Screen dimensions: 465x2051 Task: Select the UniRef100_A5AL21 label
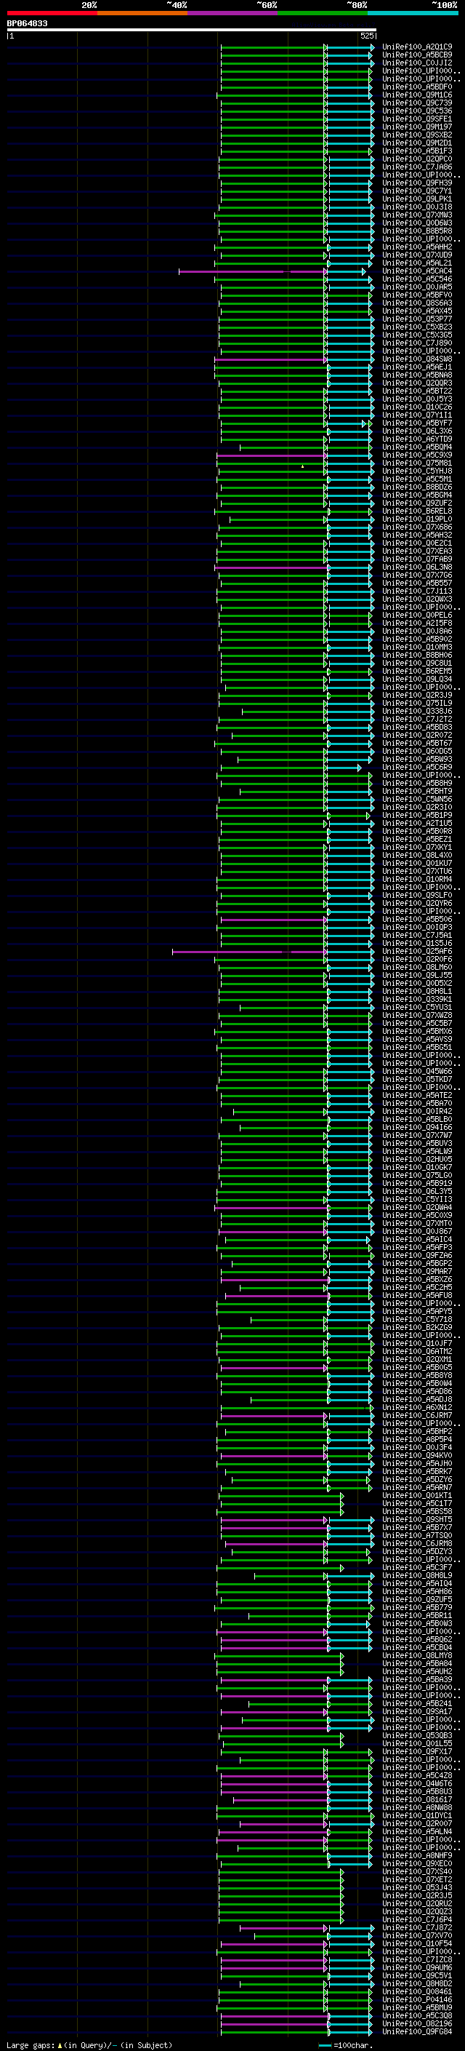pos(417,263)
